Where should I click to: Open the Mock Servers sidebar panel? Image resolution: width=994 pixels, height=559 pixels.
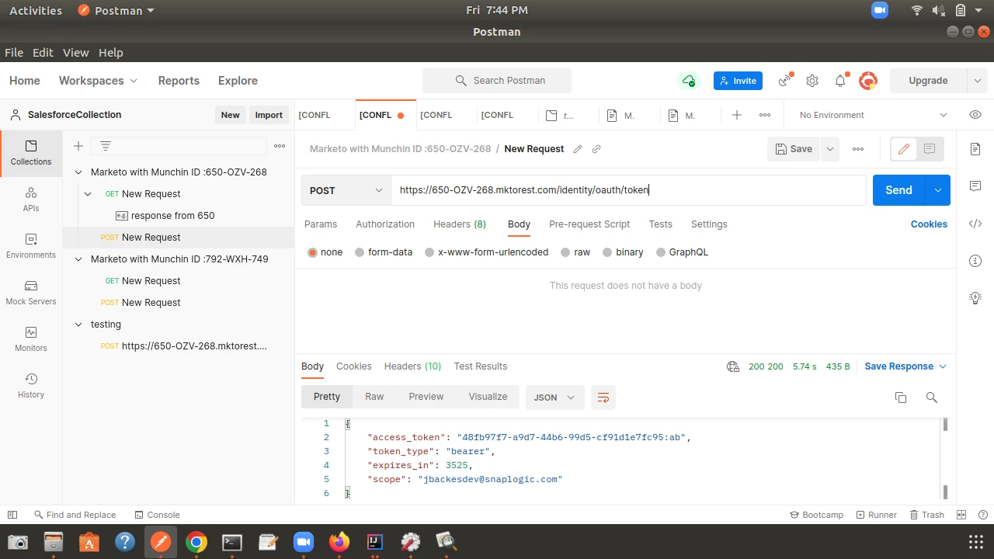pos(31,293)
